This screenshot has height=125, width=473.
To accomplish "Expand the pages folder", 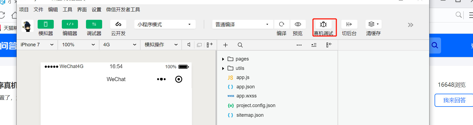I will pos(223,59).
